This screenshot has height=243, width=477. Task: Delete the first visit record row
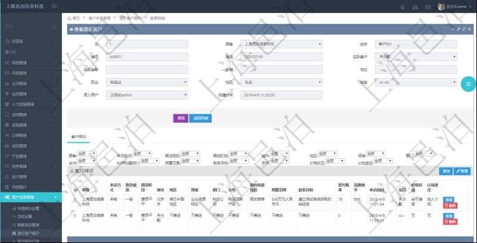click(x=450, y=205)
